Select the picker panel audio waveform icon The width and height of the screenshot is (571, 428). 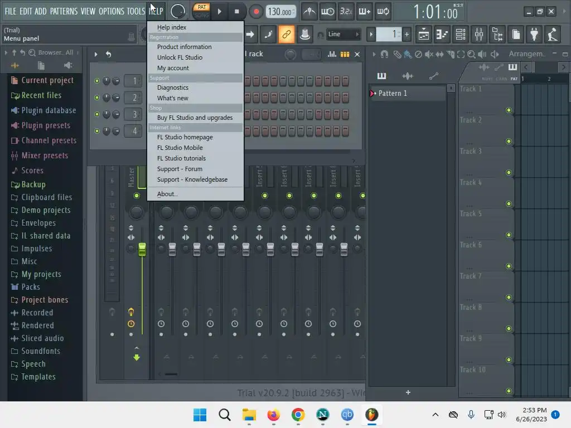pos(408,76)
